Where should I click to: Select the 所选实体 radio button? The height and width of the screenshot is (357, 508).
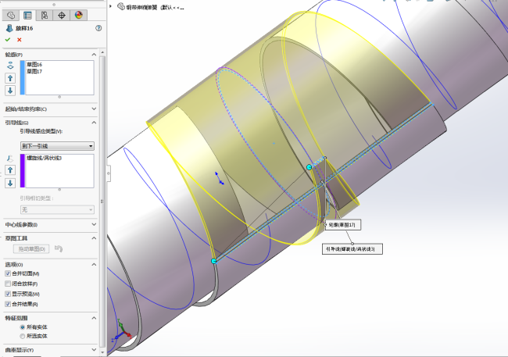tap(23, 336)
